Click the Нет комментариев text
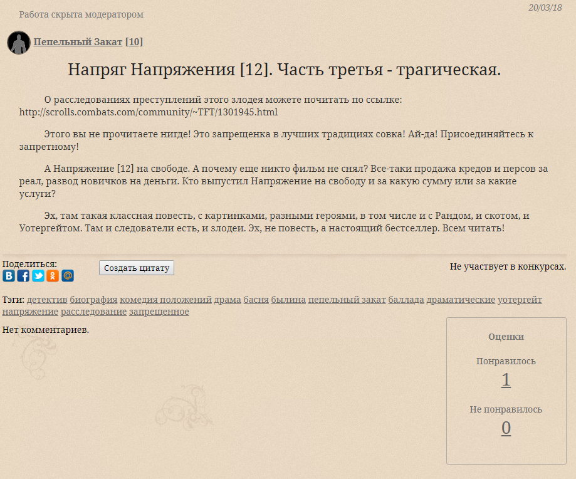The image size is (576, 479). click(46, 330)
